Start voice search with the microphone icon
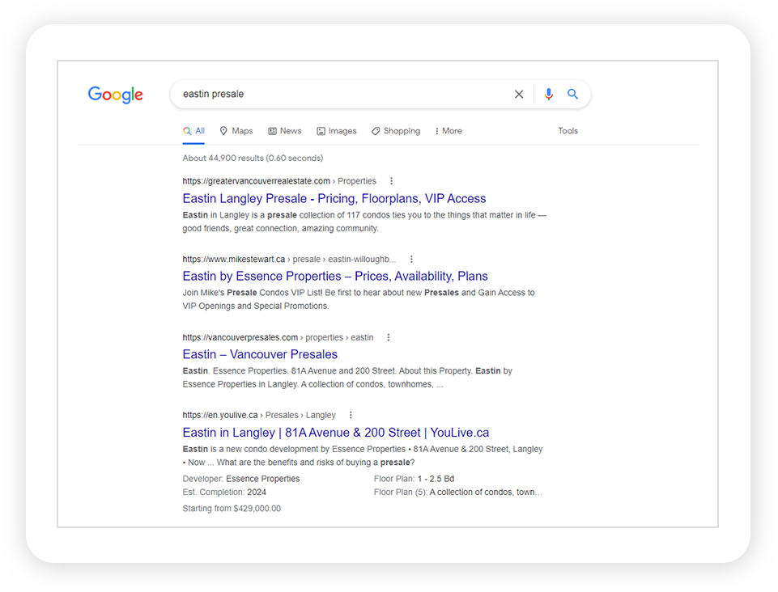Screen dimensions: 778x592 [548, 94]
